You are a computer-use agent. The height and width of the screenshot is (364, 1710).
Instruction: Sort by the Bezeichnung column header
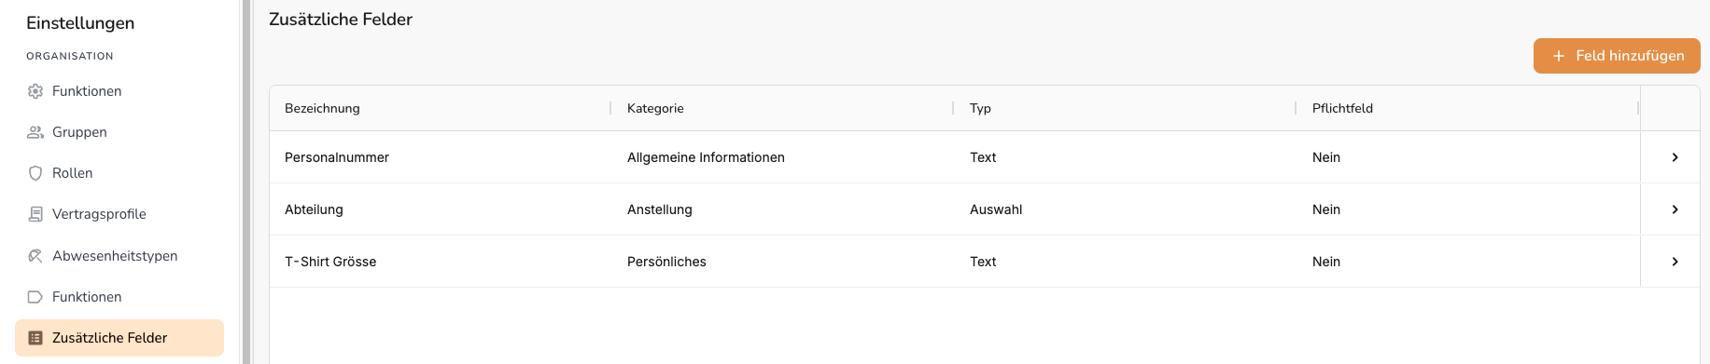click(x=322, y=108)
